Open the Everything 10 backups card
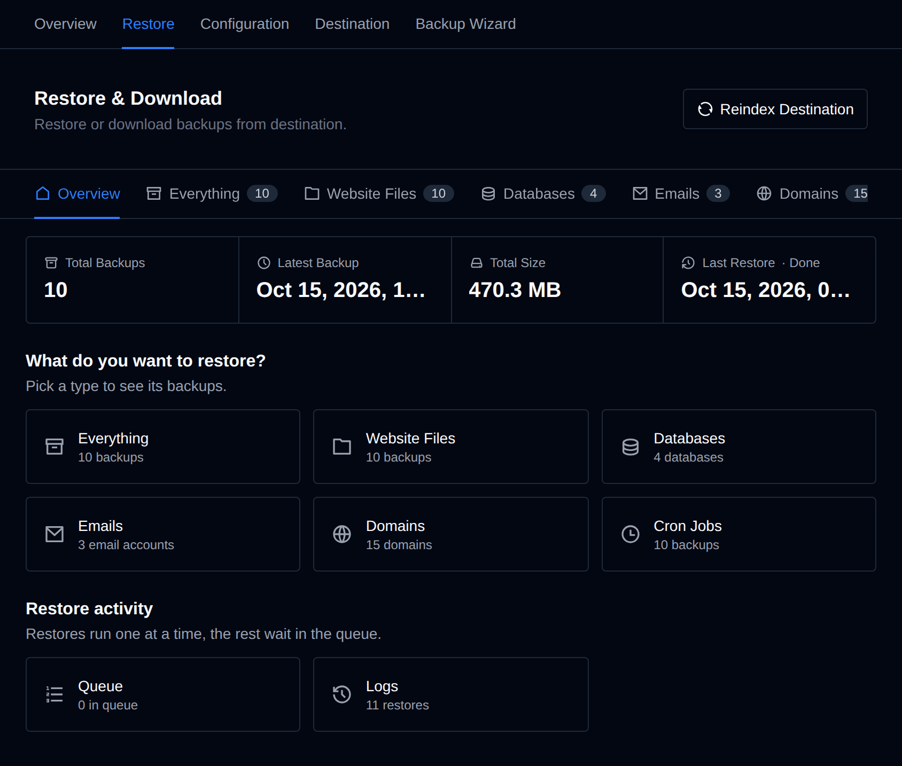 point(163,447)
